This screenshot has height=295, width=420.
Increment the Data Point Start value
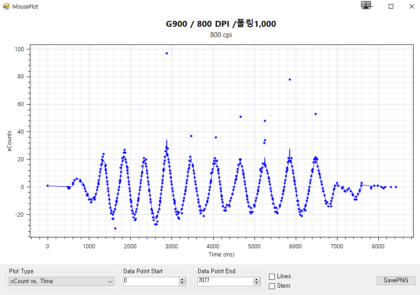coord(182,279)
